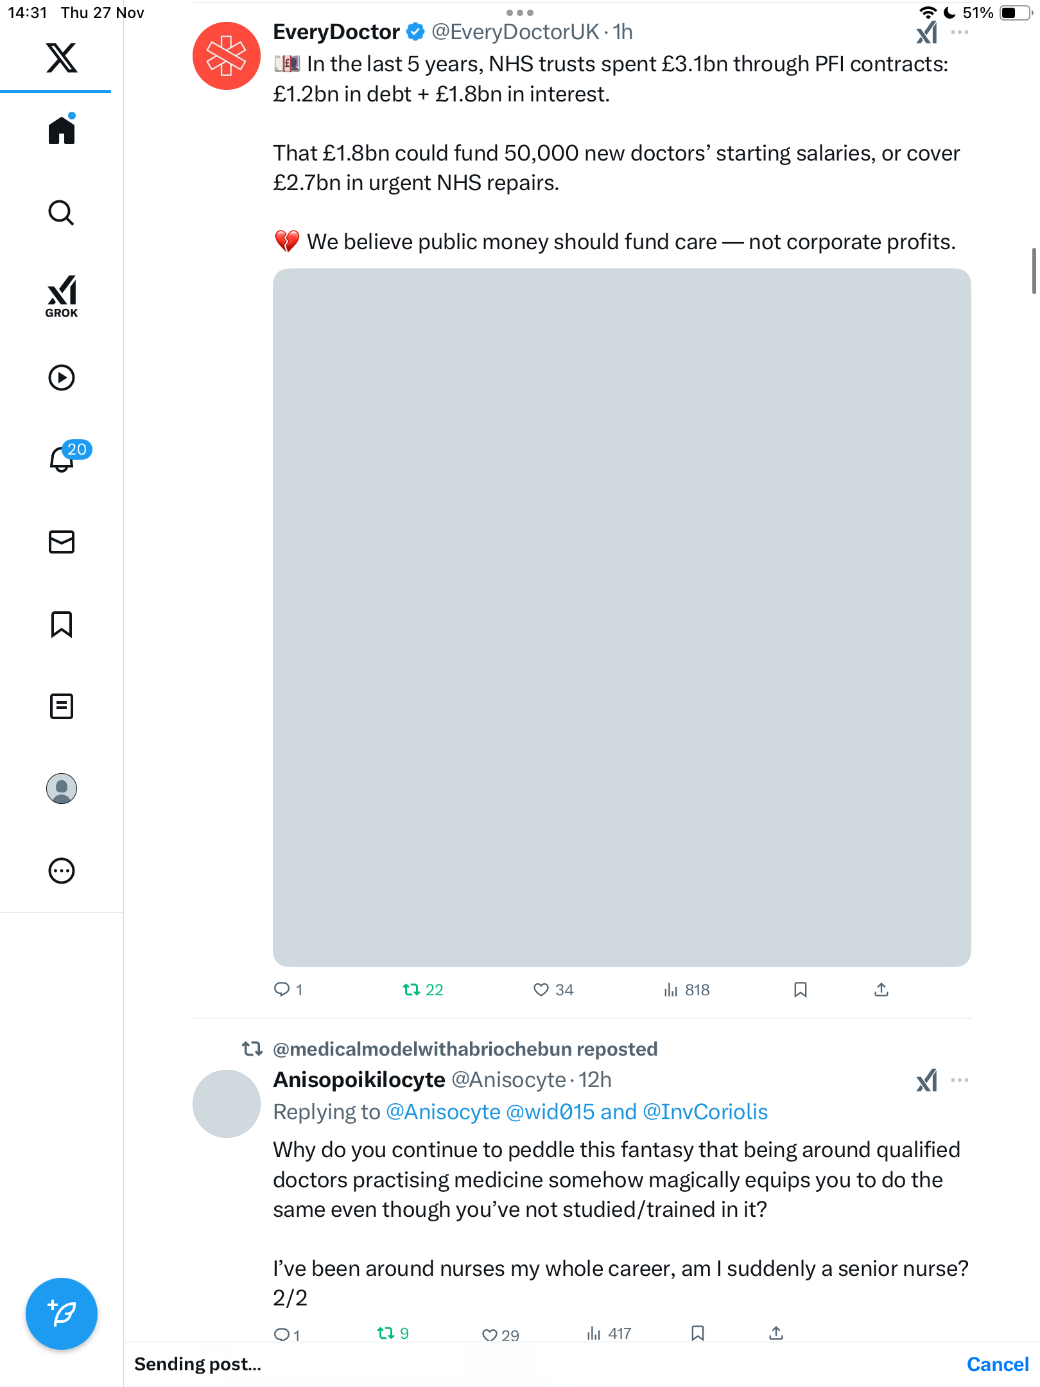
Task: Open Lists icon in sidebar
Action: coord(62,706)
